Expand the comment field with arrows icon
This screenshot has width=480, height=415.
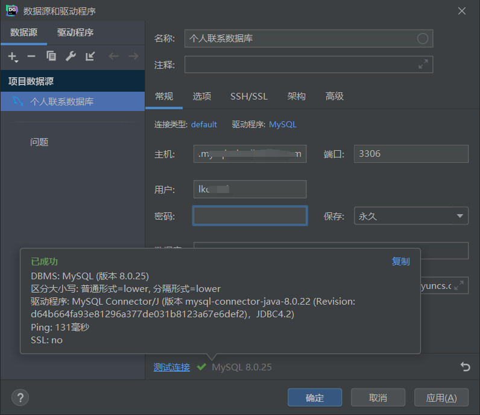(423, 65)
